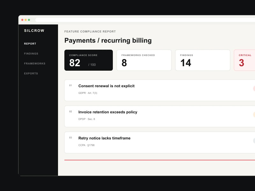255x191 pixels.
Task: Click the 'GDPR · Art. 7(3)' reference
Action: [x=88, y=93]
